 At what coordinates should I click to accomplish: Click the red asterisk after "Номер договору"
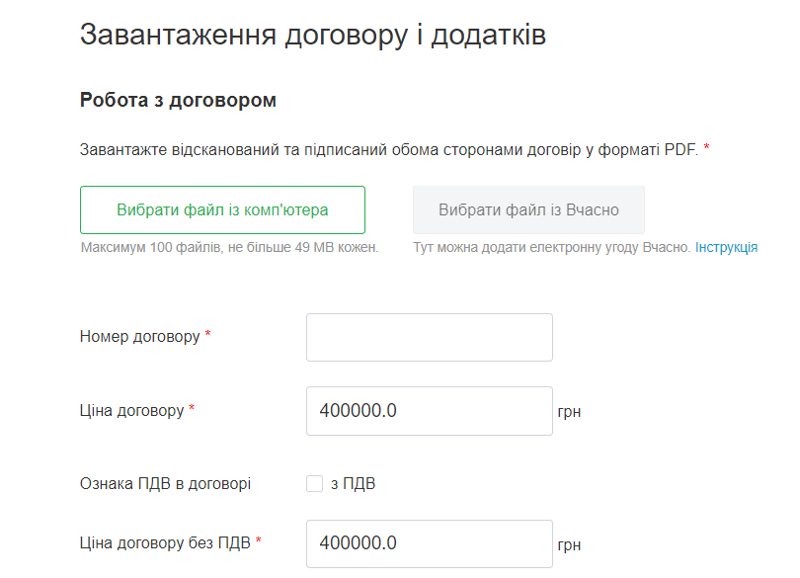point(207,336)
